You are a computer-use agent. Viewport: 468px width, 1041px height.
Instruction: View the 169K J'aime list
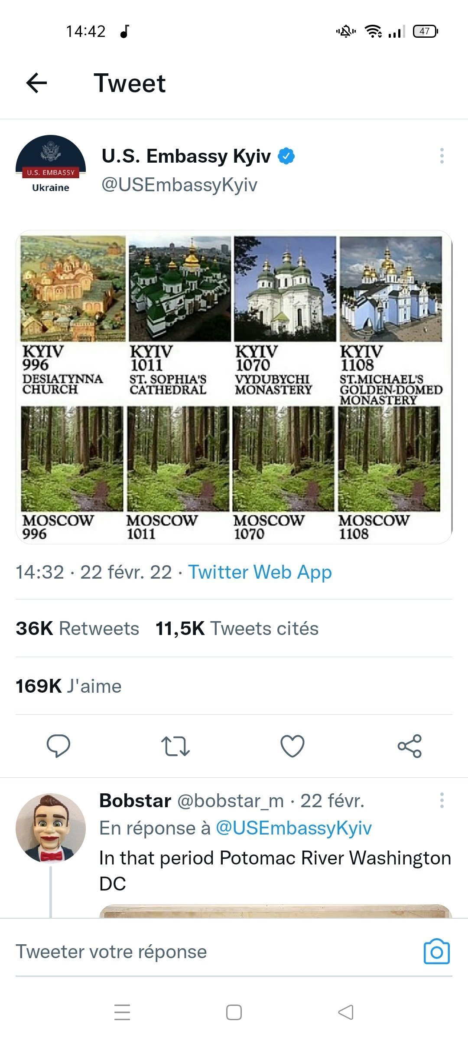click(68, 686)
